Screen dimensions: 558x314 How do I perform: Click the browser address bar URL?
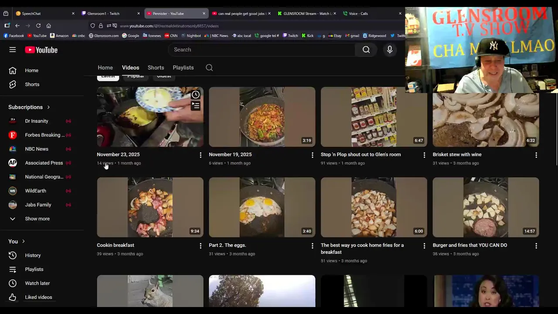coord(170,26)
